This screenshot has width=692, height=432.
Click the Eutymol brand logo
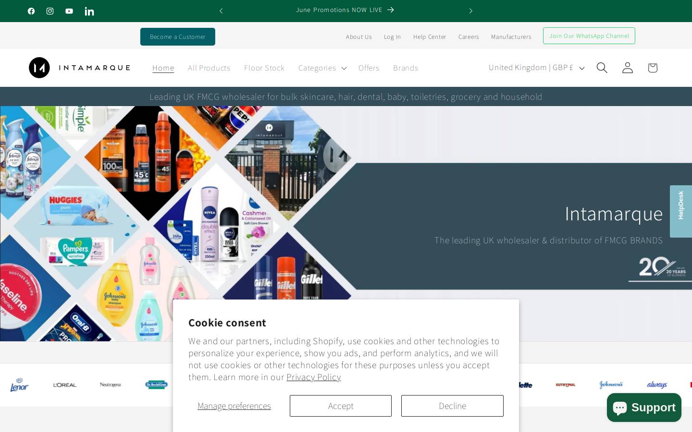point(566,384)
